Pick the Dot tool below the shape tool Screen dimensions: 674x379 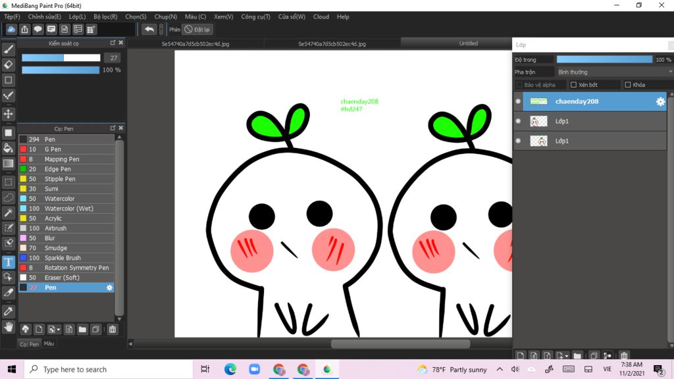(x=8, y=95)
